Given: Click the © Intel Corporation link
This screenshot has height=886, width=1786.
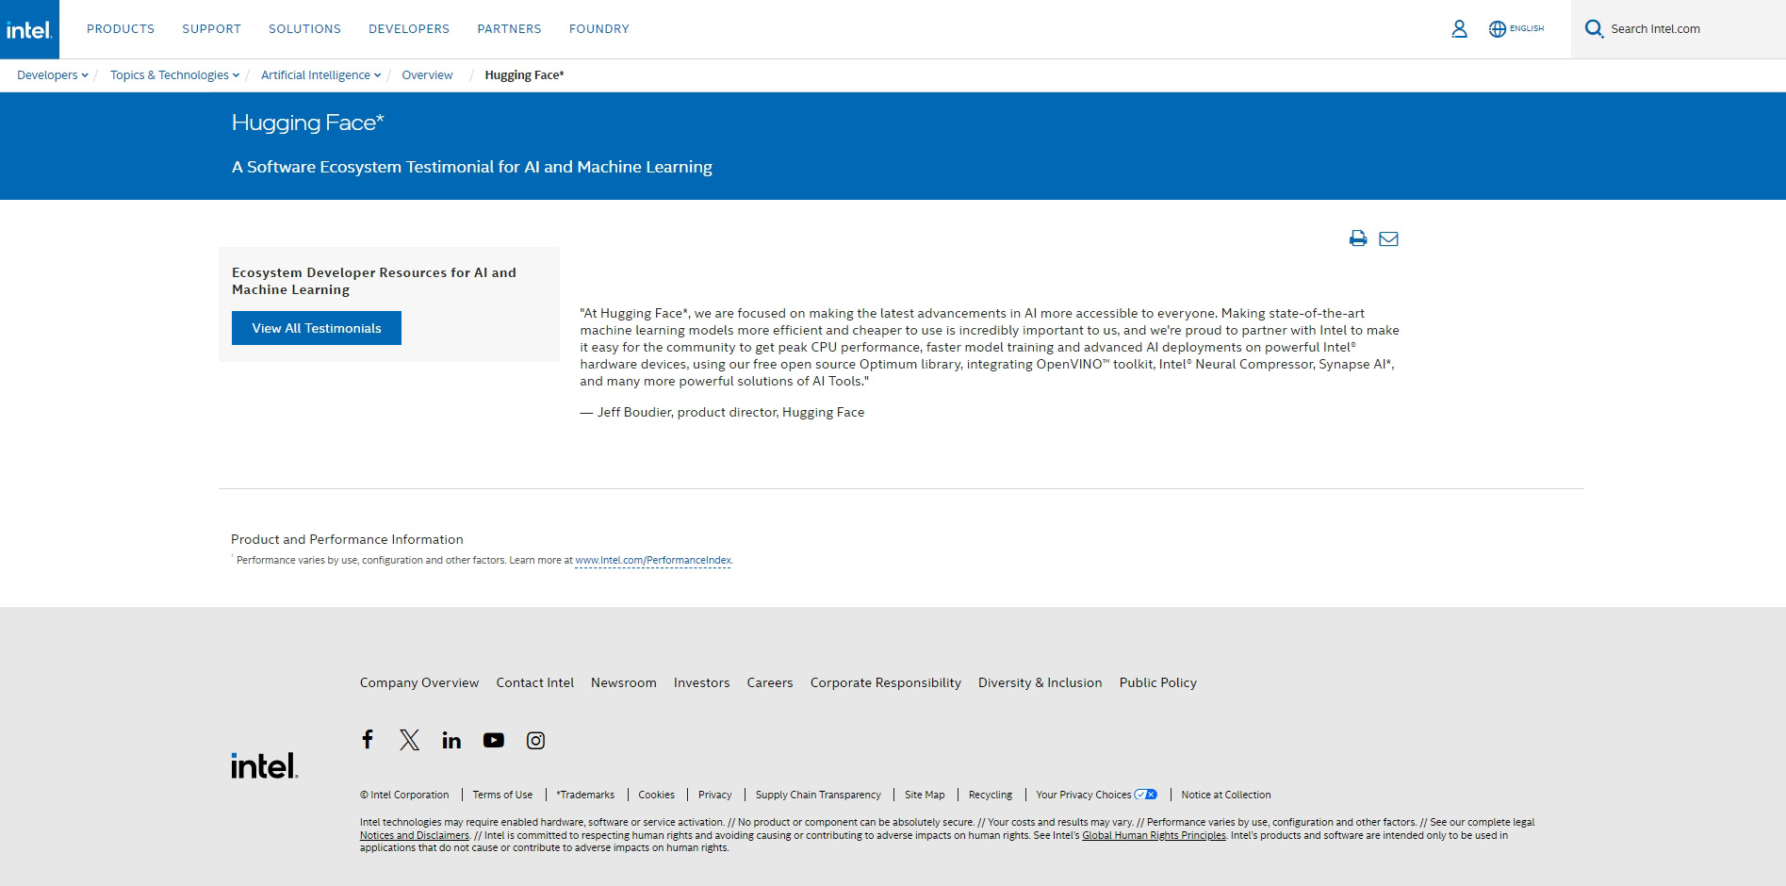Looking at the screenshot, I should point(404,795).
